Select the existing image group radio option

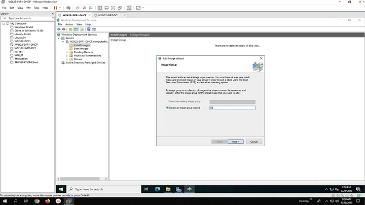pos(167,101)
